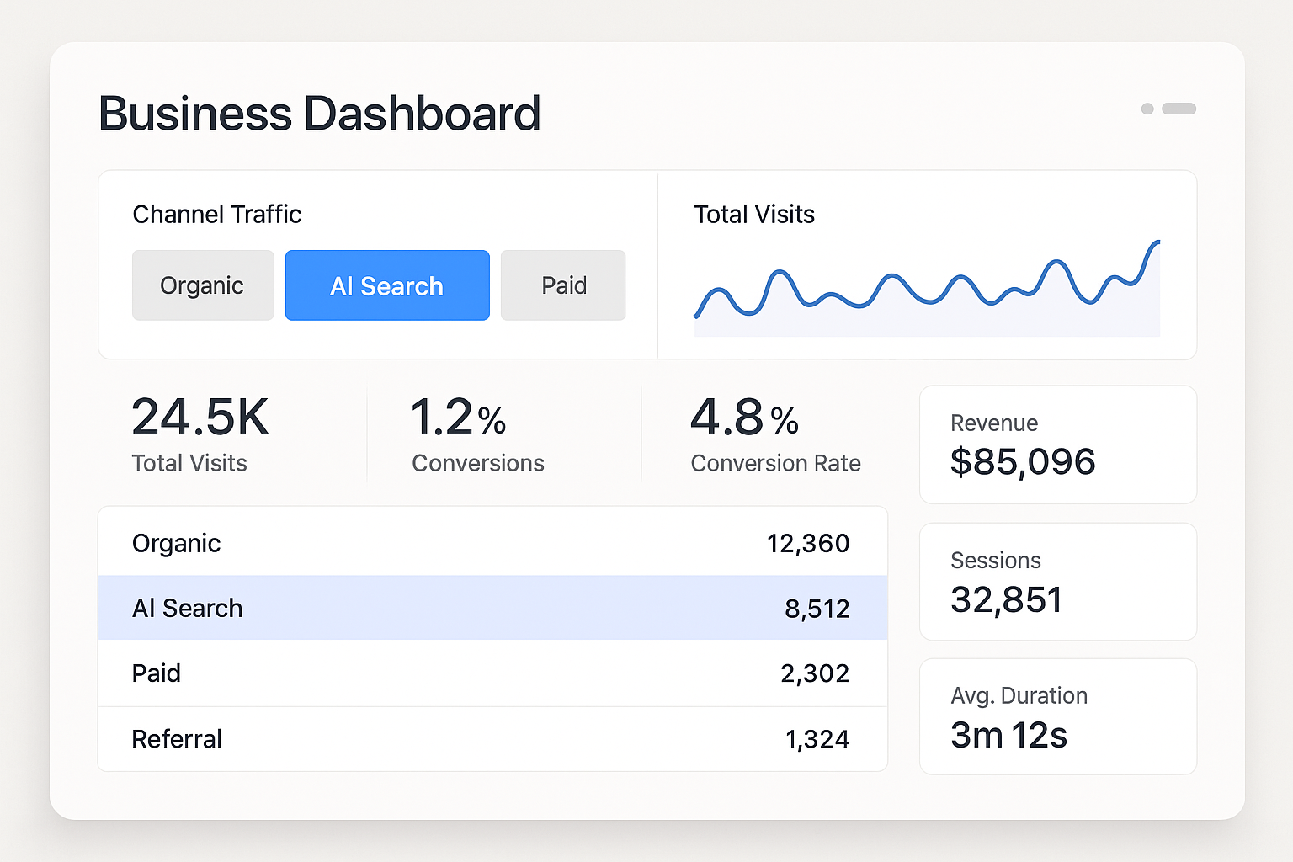Screen dimensions: 1293x862
Task: Select the Paid row in the table
Action: pyautogui.click(x=492, y=673)
